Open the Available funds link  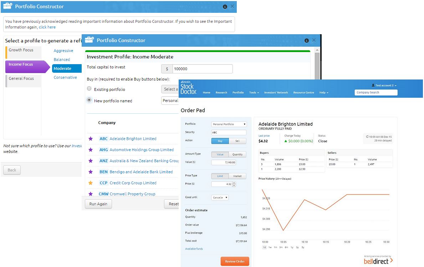pyautogui.click(x=194, y=248)
